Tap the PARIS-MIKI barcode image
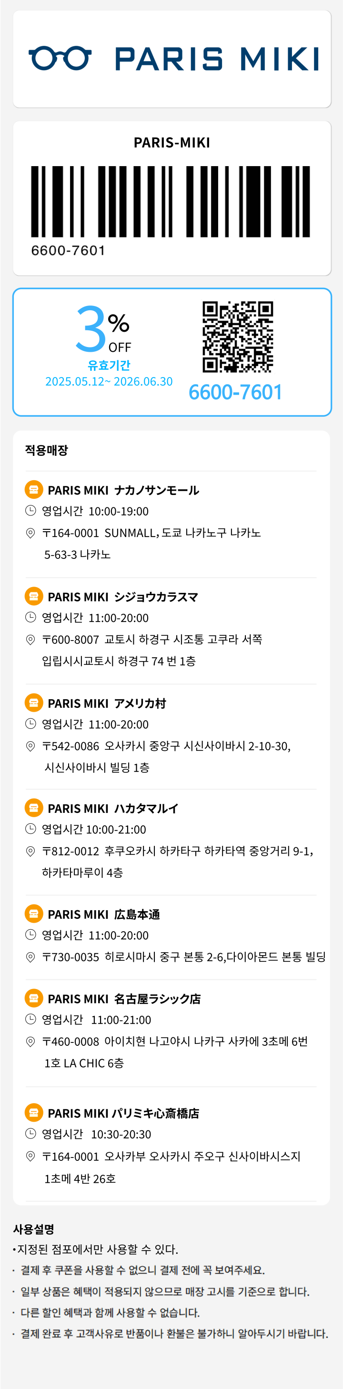 point(171,201)
